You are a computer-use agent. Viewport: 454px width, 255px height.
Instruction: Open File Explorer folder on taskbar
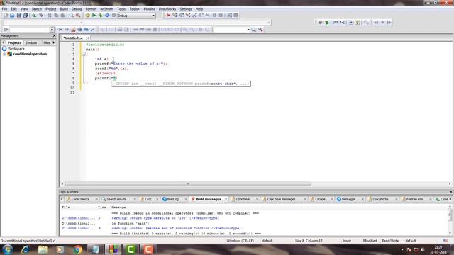(x=43, y=249)
